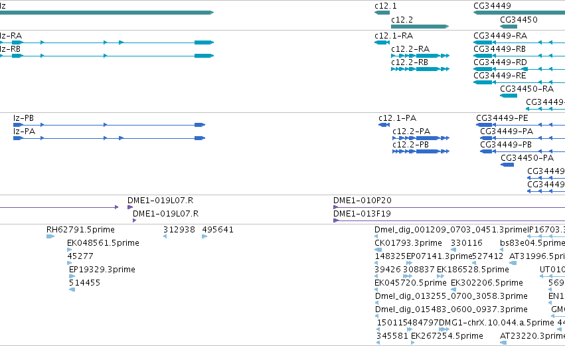Select the lz-PB protein feature
This screenshot has width=565, height=346.
point(109,125)
